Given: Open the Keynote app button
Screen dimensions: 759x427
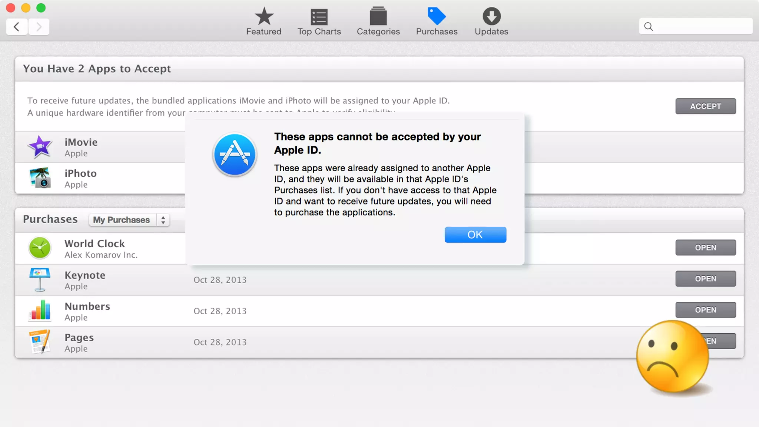Looking at the screenshot, I should [x=705, y=279].
